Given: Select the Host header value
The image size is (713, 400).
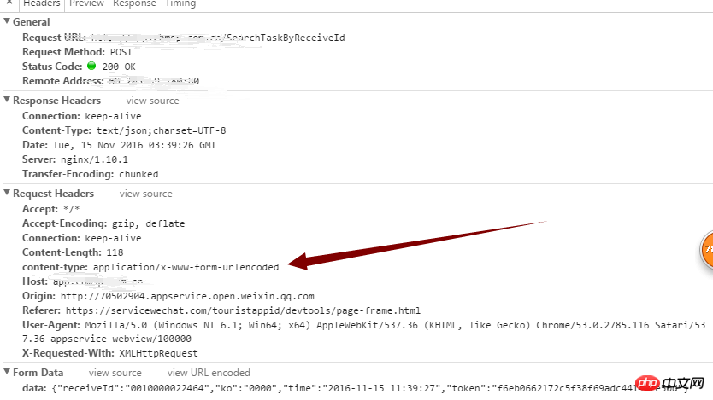Looking at the screenshot, I should 97,281.
